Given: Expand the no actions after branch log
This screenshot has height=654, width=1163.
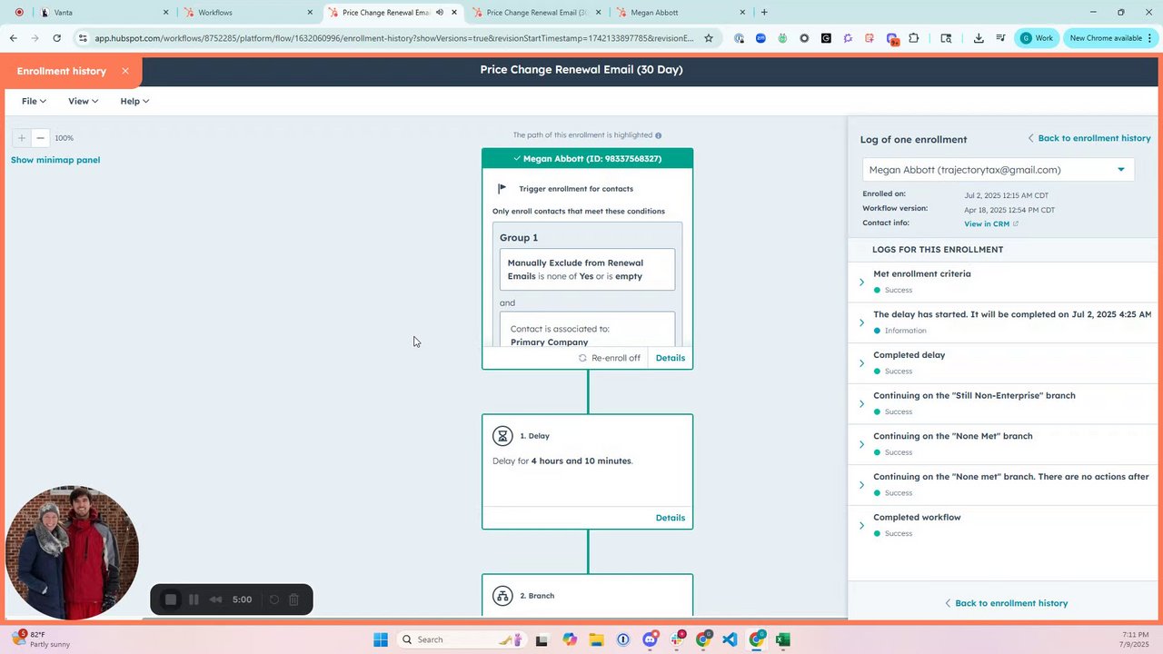Looking at the screenshot, I should point(861,485).
